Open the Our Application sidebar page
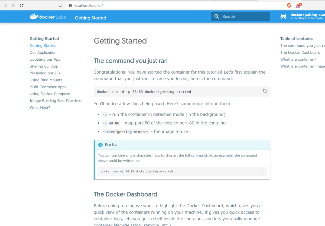The image size is (325, 226). (x=43, y=53)
